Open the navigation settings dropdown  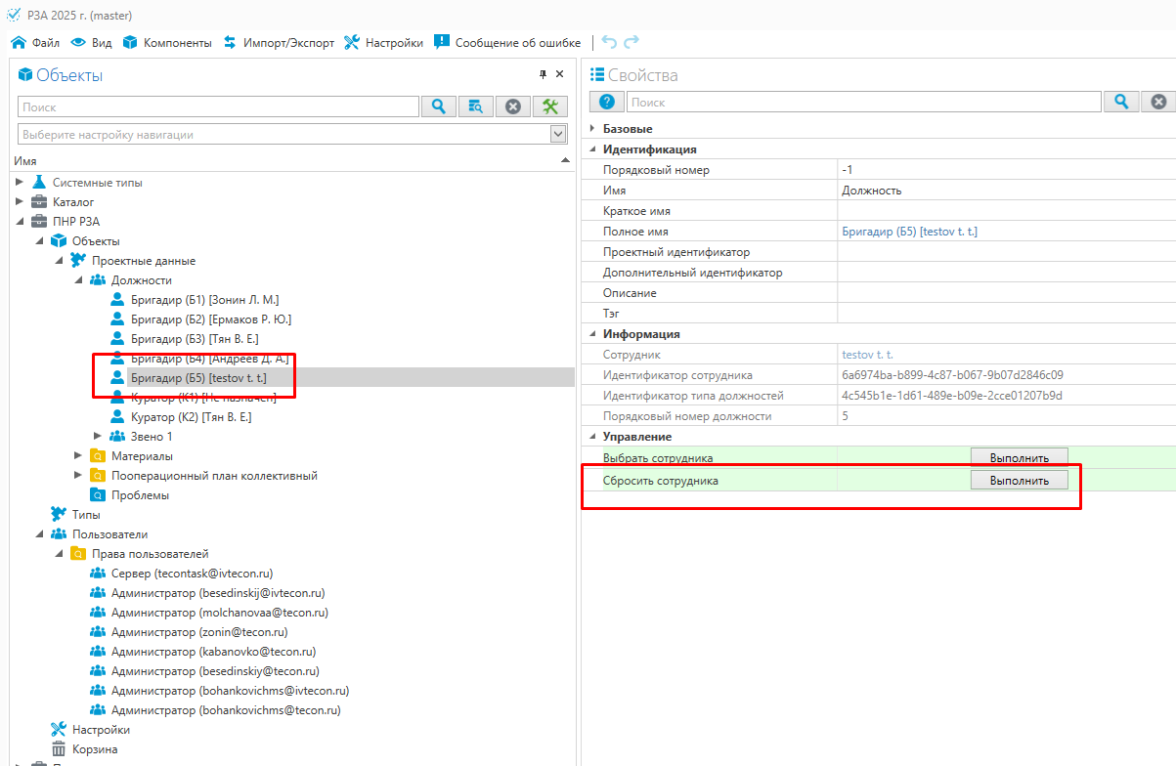pos(558,134)
